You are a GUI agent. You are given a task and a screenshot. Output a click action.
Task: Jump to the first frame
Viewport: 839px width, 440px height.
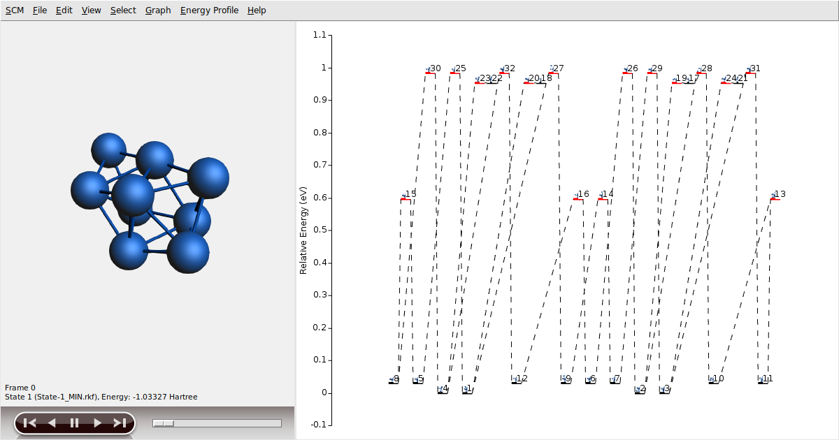coord(30,423)
